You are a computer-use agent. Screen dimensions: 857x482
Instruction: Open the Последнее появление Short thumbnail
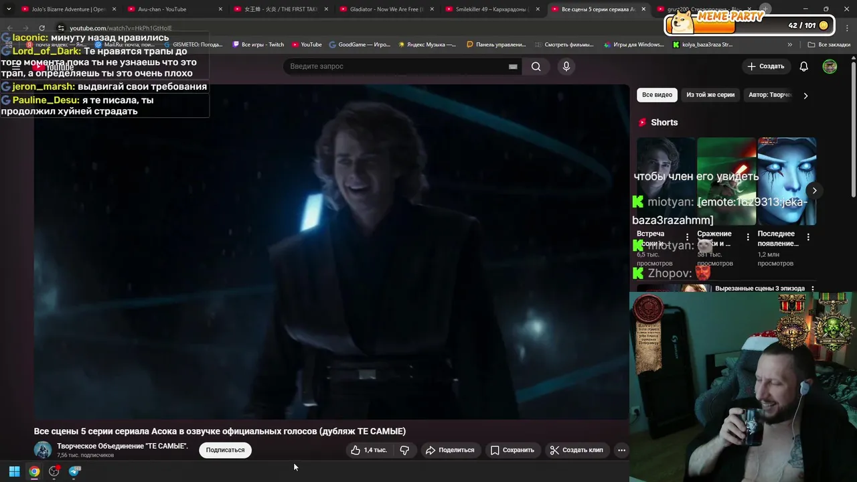tap(787, 181)
